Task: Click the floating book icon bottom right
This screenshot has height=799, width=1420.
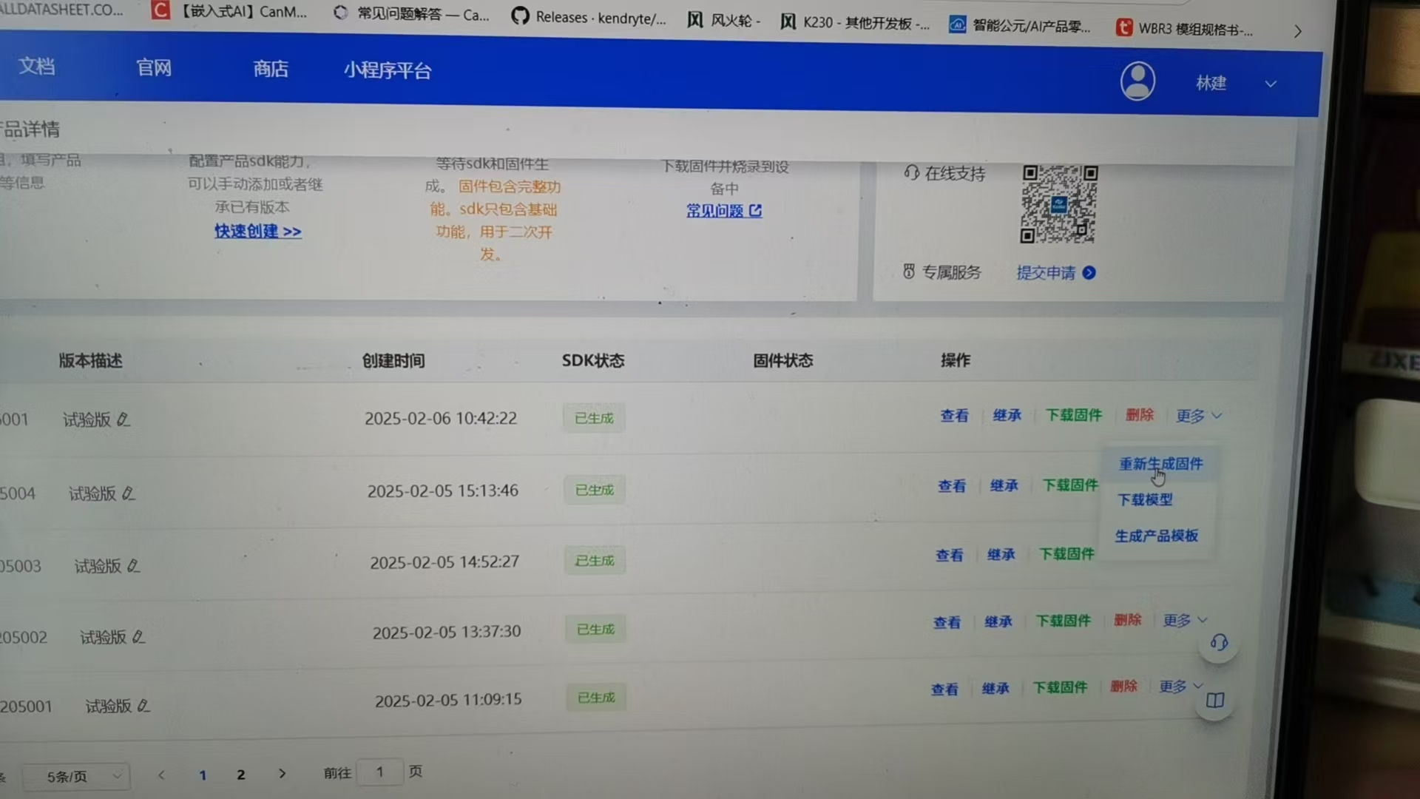Action: click(1214, 701)
